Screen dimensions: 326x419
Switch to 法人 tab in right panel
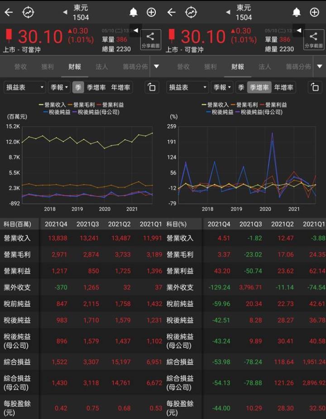265,67
